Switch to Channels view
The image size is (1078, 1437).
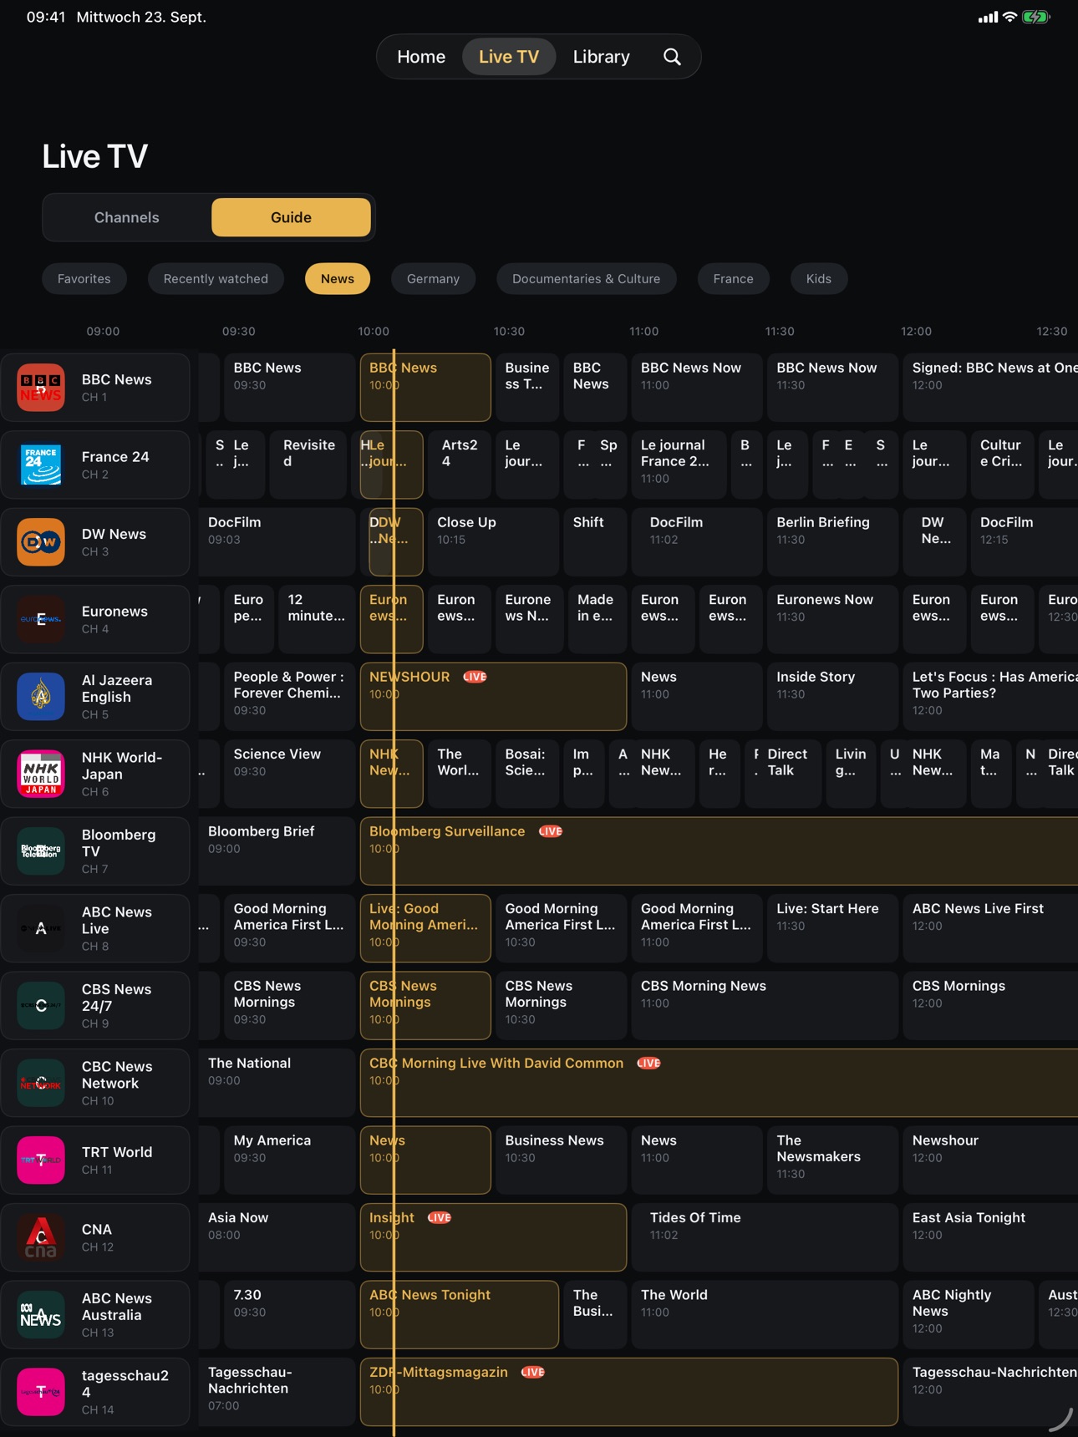tap(127, 217)
